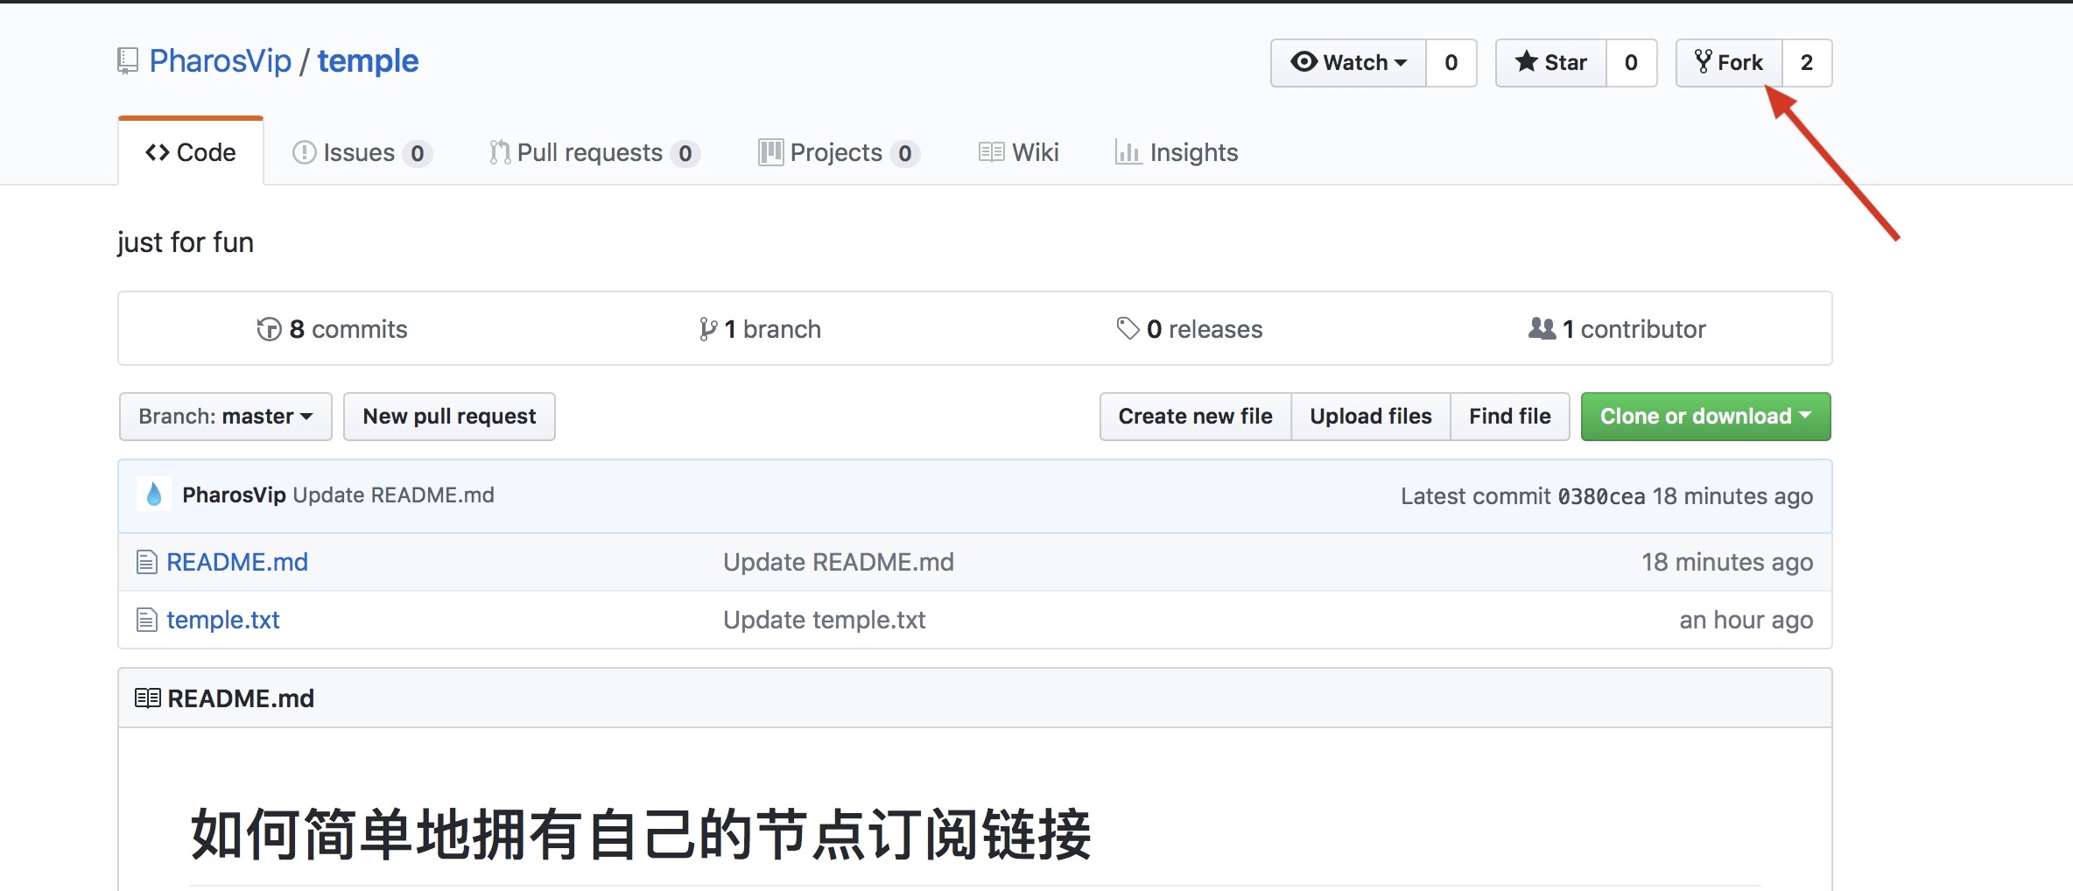Click the commits history clock icon
The width and height of the screenshot is (2073, 891).
point(269,329)
